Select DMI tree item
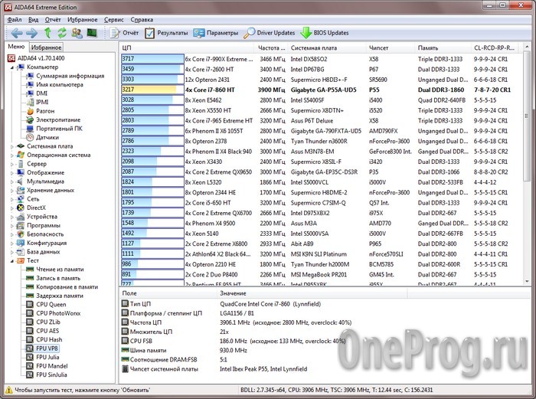The image size is (536, 399). [x=41, y=93]
